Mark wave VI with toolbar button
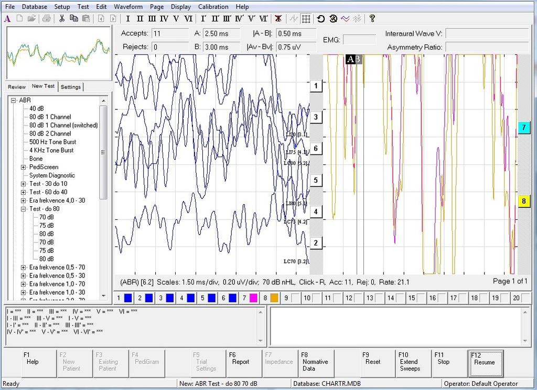 pyautogui.click(x=188, y=18)
